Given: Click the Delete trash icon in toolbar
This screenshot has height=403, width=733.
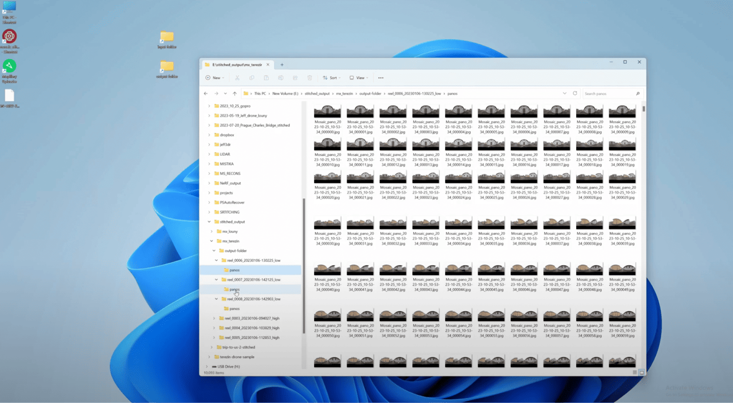Looking at the screenshot, I should [310, 78].
